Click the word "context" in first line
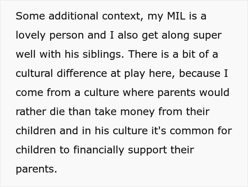The height and width of the screenshot is (187, 248). [123, 16]
